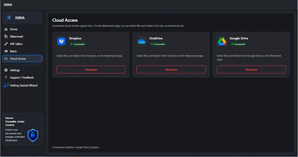Viewport: 298px width, 157px height.
Task: Click the Settings gear icon
Action: 6,70
